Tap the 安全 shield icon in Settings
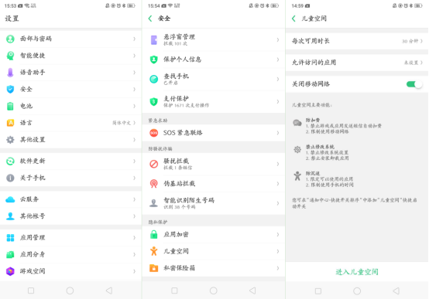Viewport: 429px width, 299px height. 10,90
